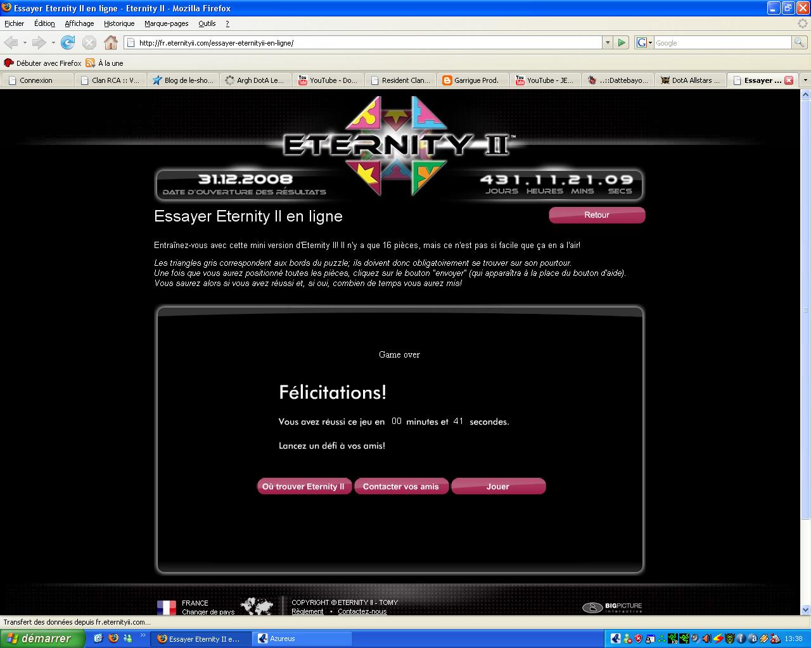Switch to the Blog de le-sho tab

[x=184, y=80]
